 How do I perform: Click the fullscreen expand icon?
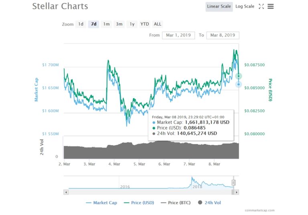[261, 6]
